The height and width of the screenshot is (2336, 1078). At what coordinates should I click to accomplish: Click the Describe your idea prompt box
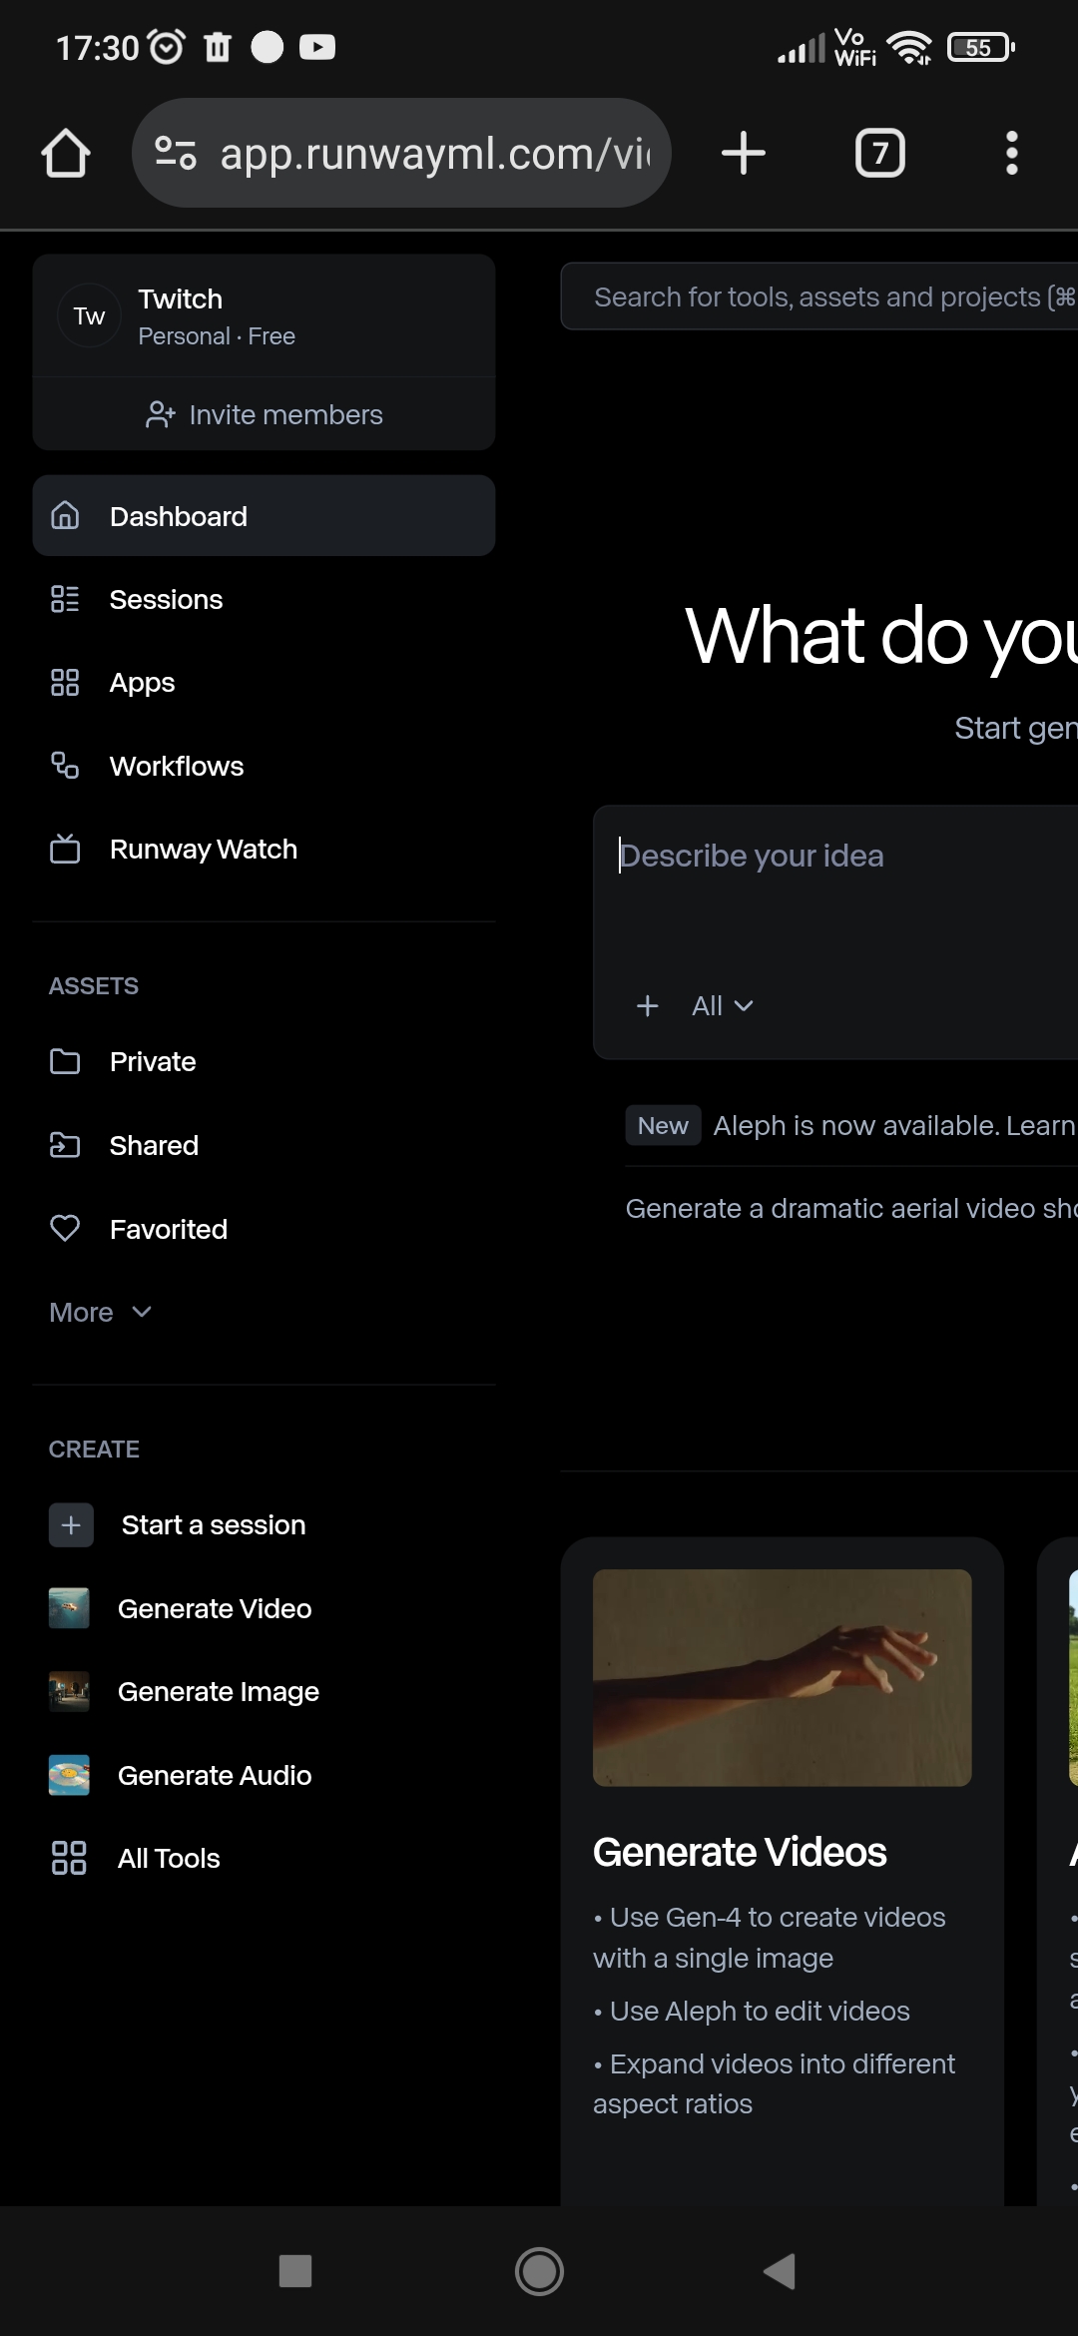(836, 932)
